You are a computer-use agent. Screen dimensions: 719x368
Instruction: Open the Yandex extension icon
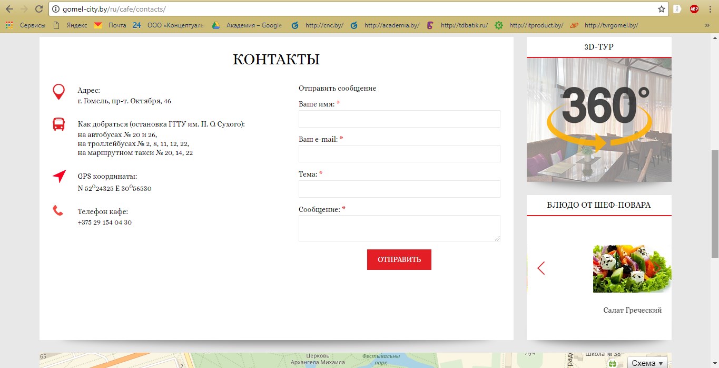[x=677, y=9]
